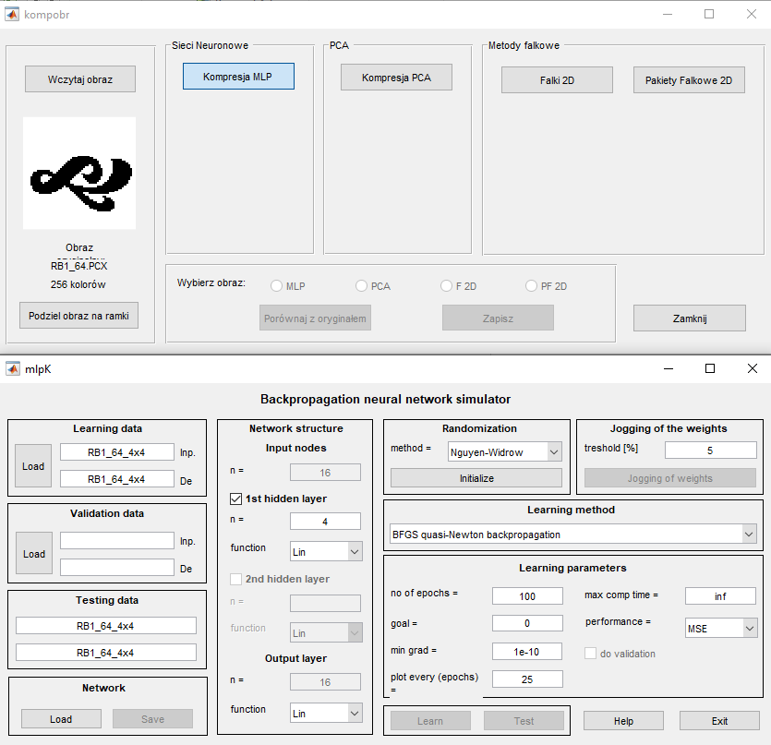Open the performance MSE dropdown

tap(720, 628)
